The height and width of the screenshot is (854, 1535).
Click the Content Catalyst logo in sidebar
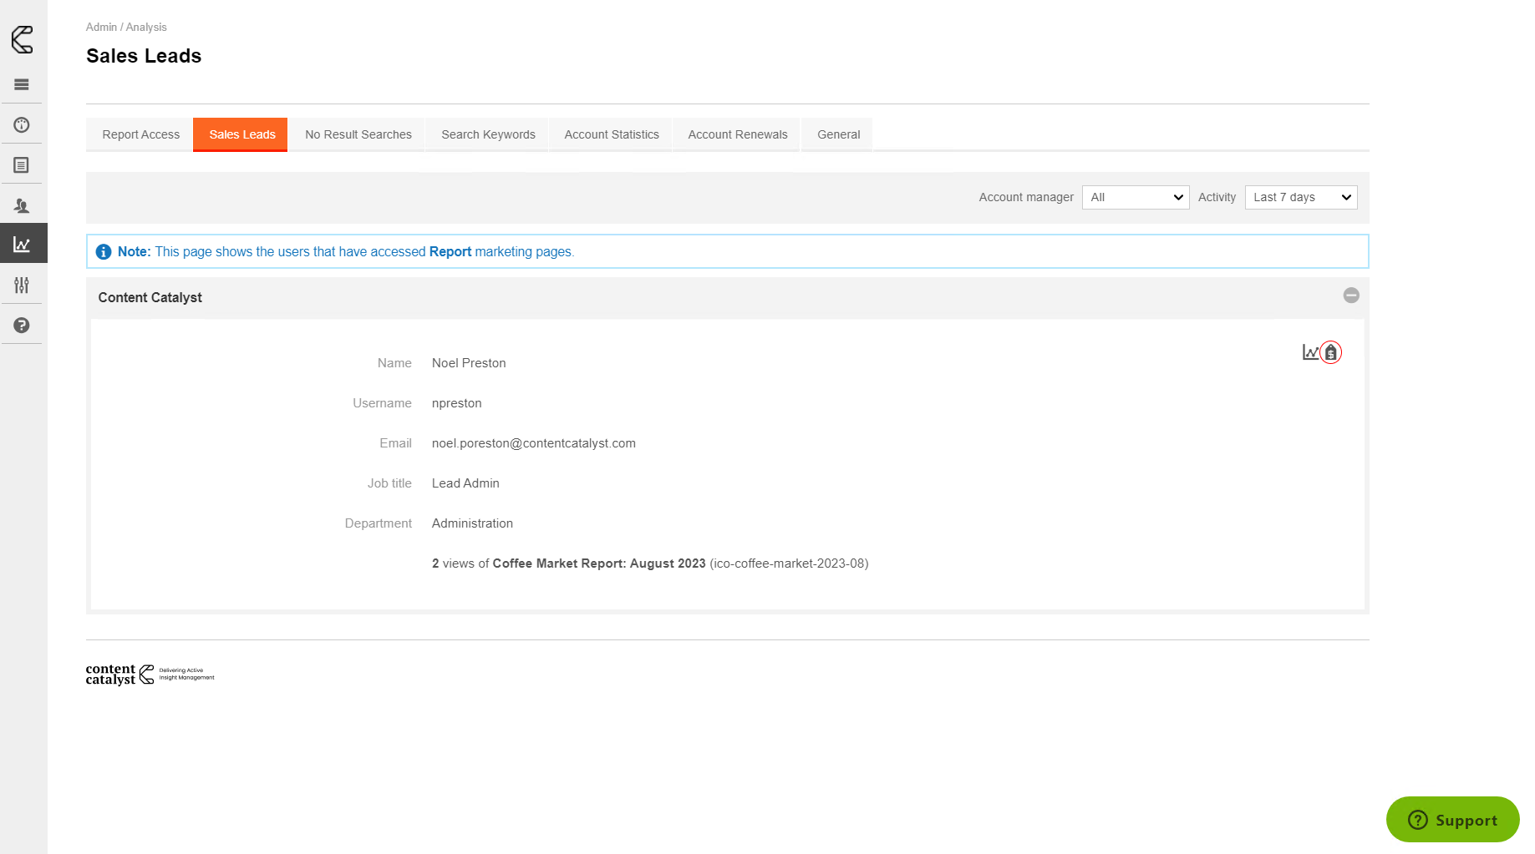click(x=23, y=39)
